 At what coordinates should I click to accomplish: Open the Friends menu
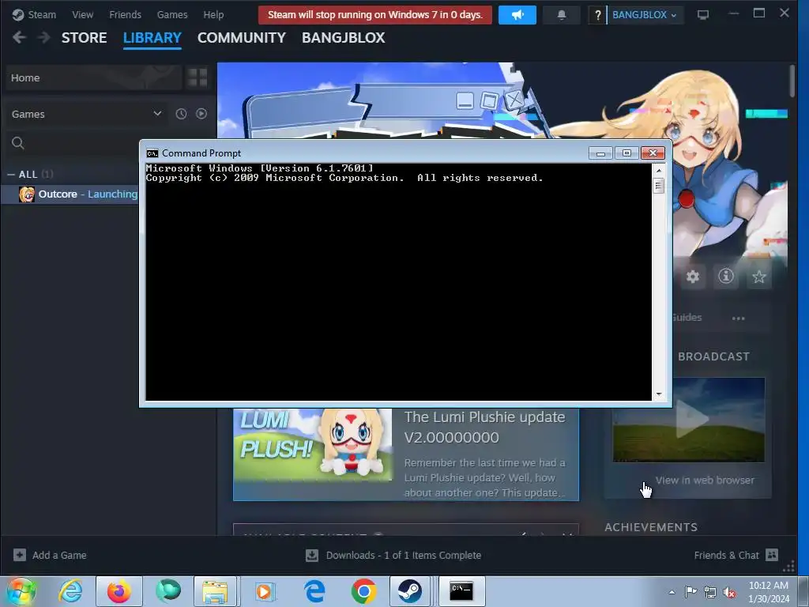(125, 15)
